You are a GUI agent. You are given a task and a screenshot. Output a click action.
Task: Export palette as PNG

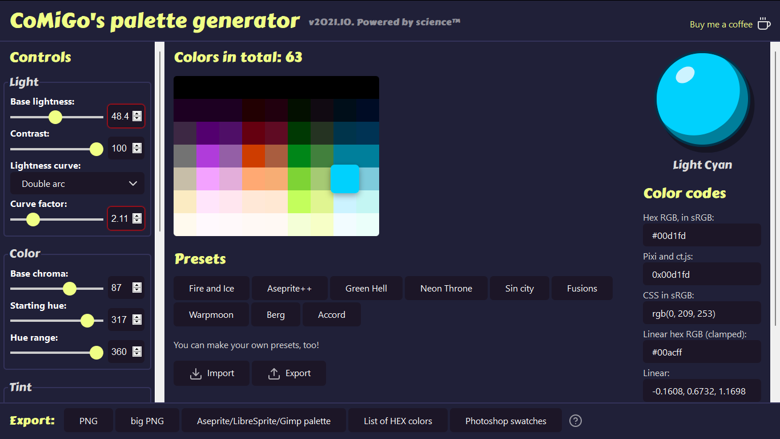89,421
